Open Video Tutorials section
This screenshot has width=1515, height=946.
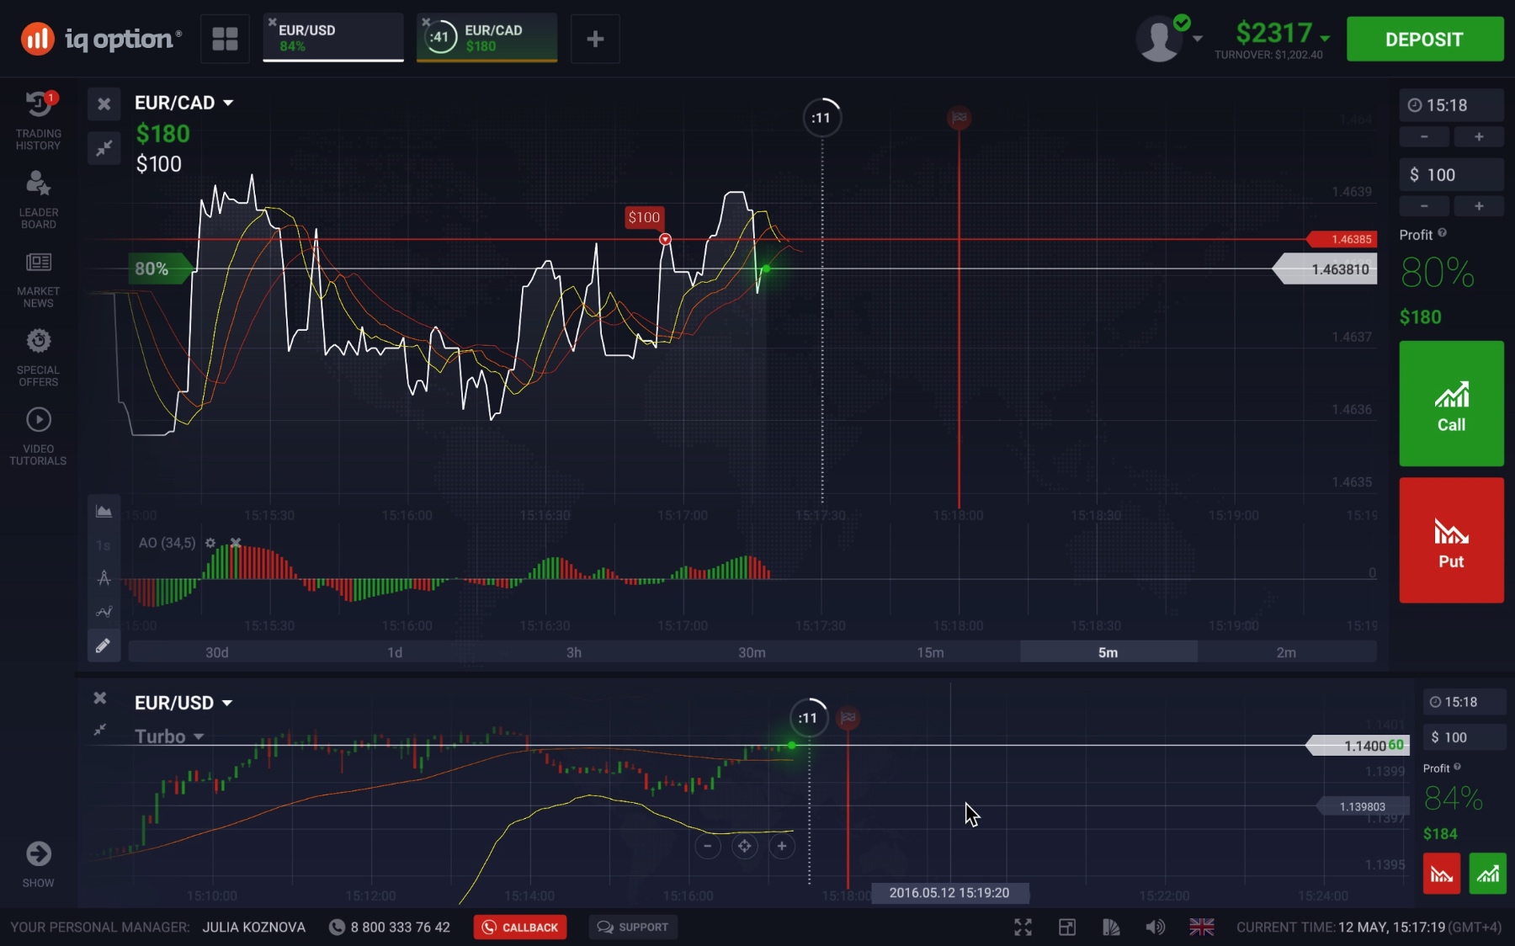(x=38, y=436)
